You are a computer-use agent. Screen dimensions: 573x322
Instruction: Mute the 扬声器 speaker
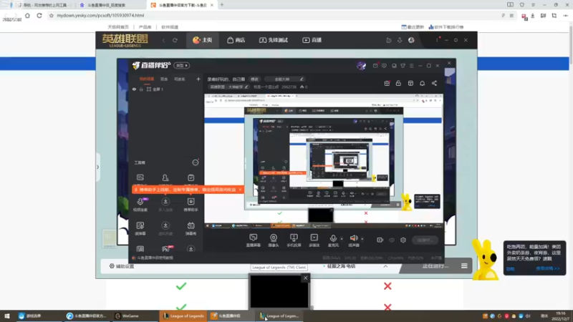(353, 240)
